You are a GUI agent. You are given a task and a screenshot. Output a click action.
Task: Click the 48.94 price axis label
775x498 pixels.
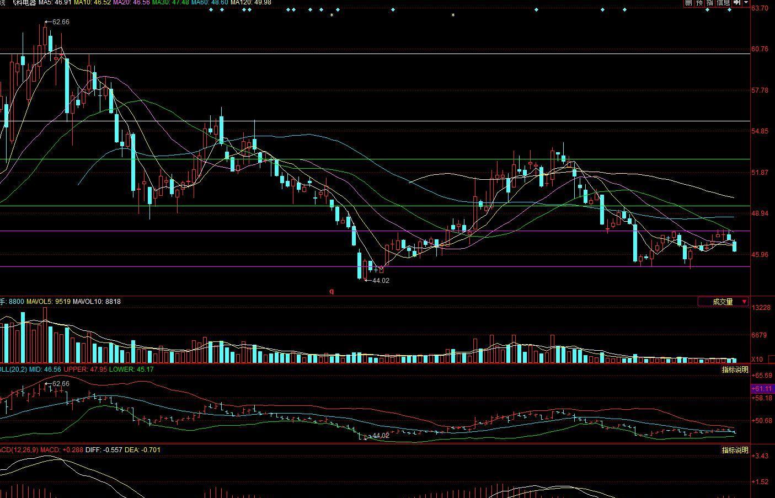(760, 213)
